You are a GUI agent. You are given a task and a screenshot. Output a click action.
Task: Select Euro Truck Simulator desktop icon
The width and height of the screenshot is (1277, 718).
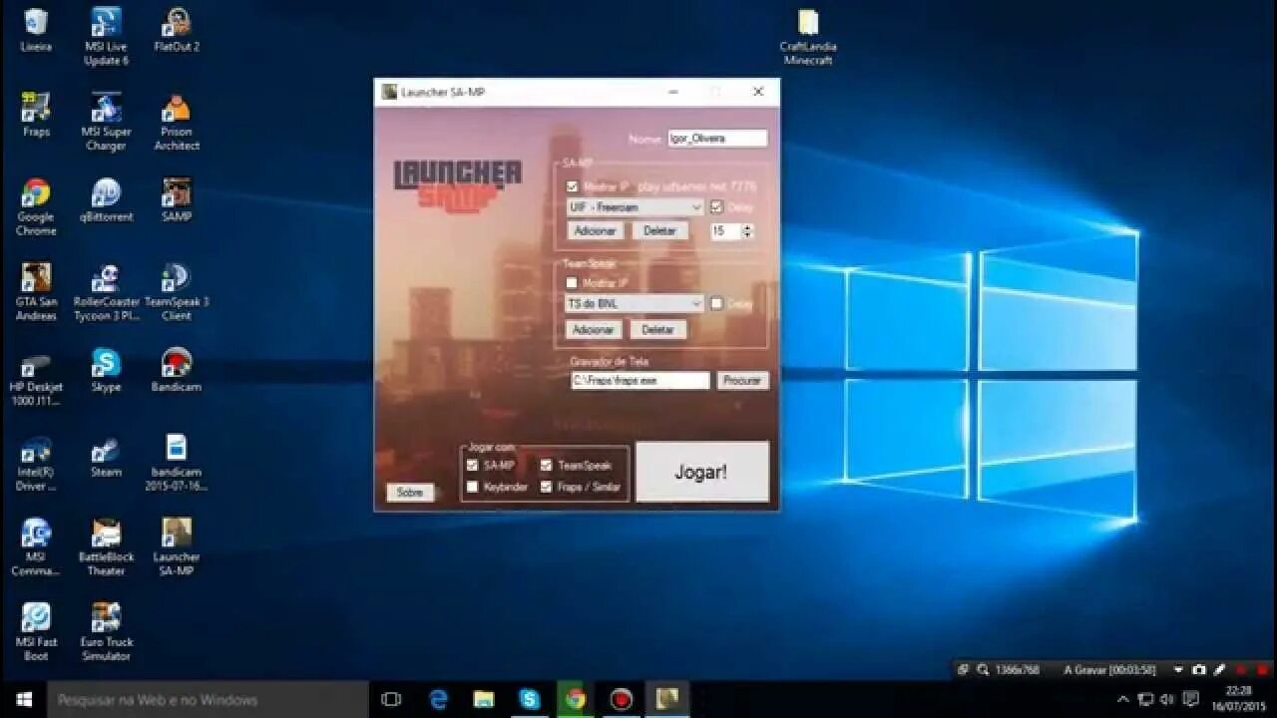pyautogui.click(x=106, y=633)
